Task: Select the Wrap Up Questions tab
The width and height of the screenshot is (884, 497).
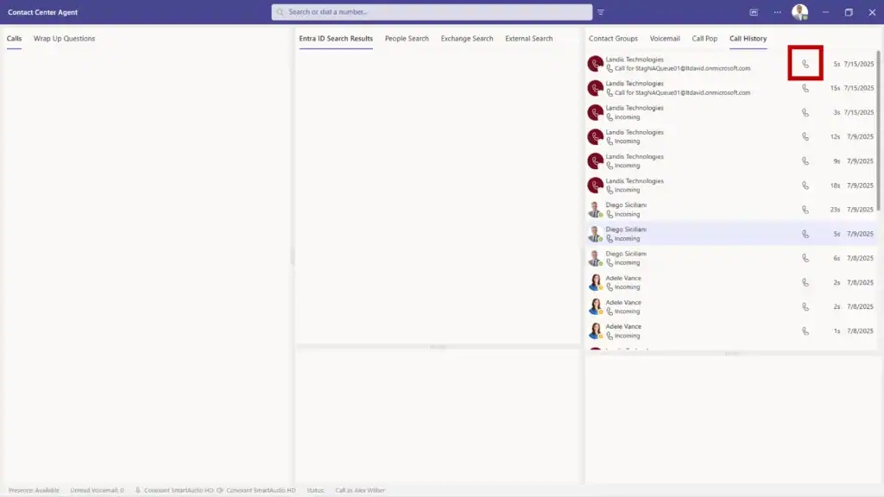Action: tap(64, 38)
